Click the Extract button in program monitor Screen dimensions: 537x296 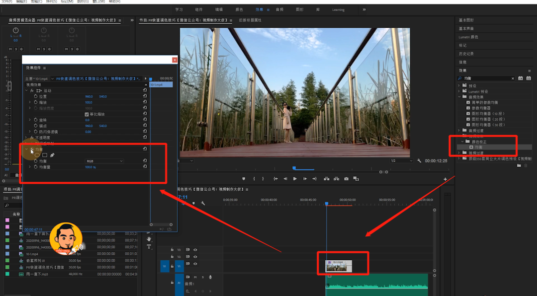coord(336,179)
